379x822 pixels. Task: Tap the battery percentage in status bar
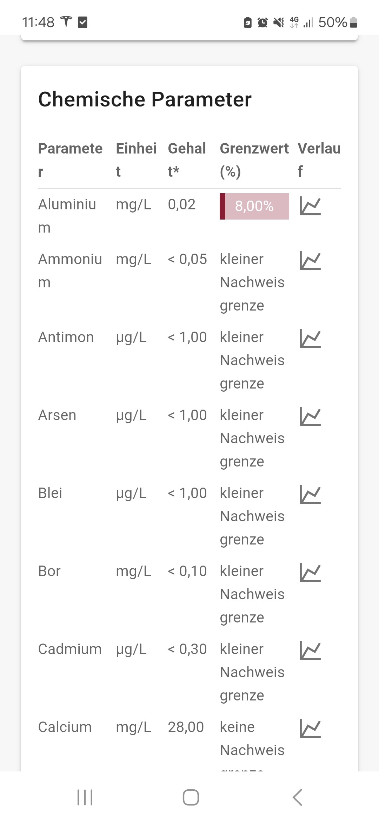coord(332,22)
